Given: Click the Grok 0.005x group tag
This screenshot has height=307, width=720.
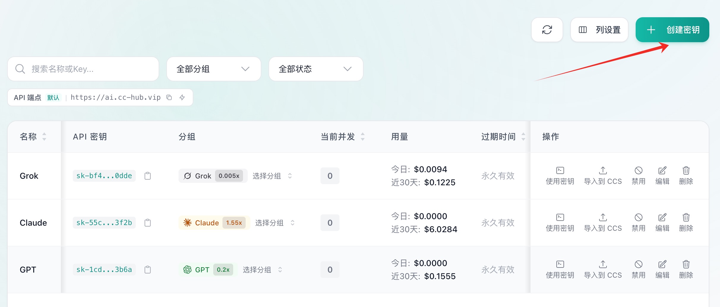Looking at the screenshot, I should 213,176.
